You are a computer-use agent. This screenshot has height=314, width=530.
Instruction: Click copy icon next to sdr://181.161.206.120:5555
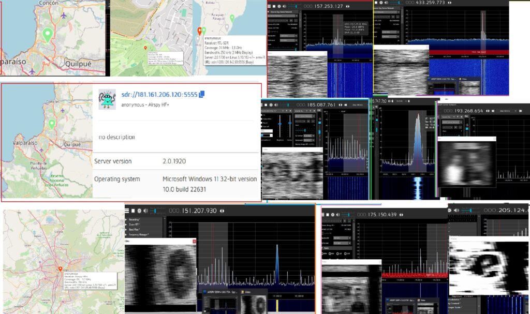202,94
